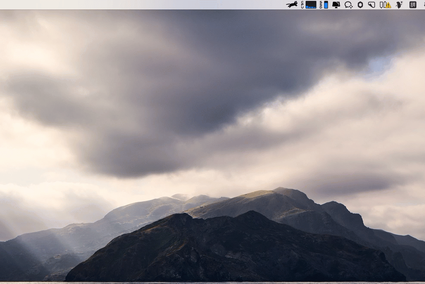Switch input source via the 拼 icon
Viewport: 425px width, 284px height.
412,5
